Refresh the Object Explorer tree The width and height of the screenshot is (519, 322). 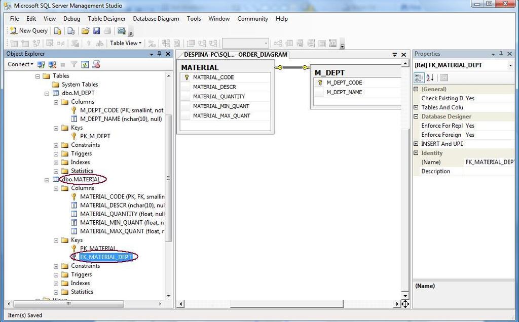(85, 64)
